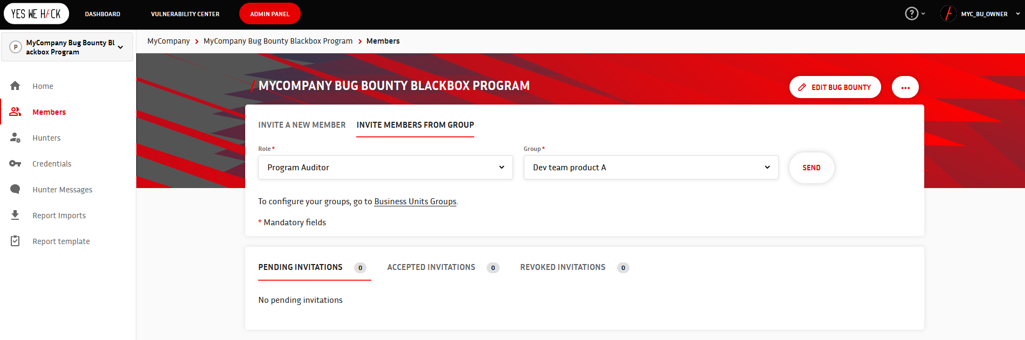Open Report Imports in the sidebar

(59, 216)
